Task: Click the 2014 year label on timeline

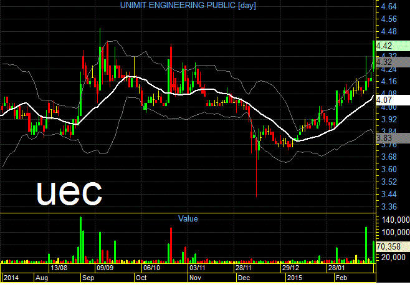Action: pos(11,278)
